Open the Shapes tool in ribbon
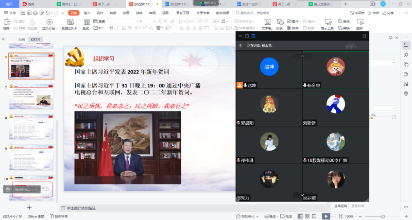This screenshot has width=412, height=220. coord(281,22)
